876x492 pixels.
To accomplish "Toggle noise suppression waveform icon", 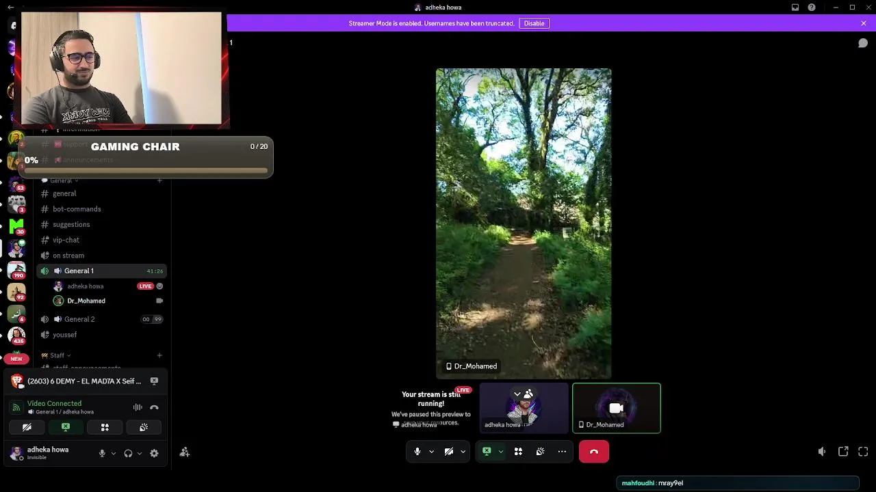I will 138,407.
